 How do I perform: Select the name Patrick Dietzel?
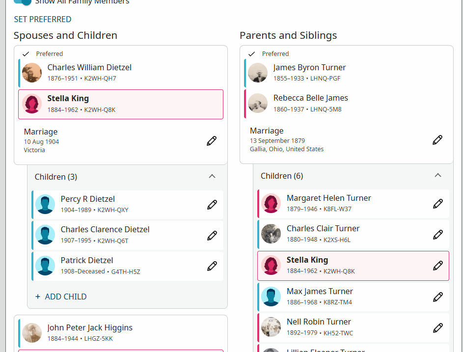[x=87, y=261]
